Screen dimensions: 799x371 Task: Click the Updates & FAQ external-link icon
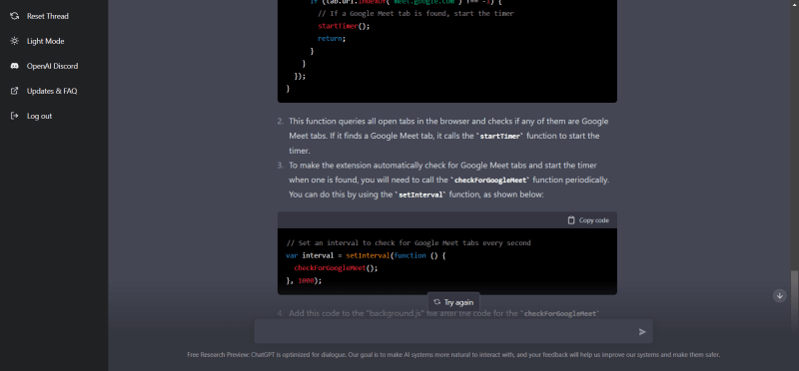point(15,91)
